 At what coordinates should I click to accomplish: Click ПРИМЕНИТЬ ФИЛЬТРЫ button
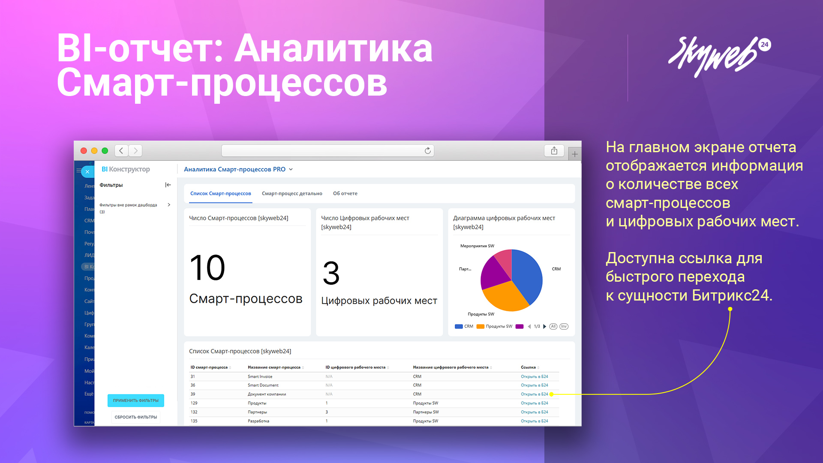(x=135, y=400)
